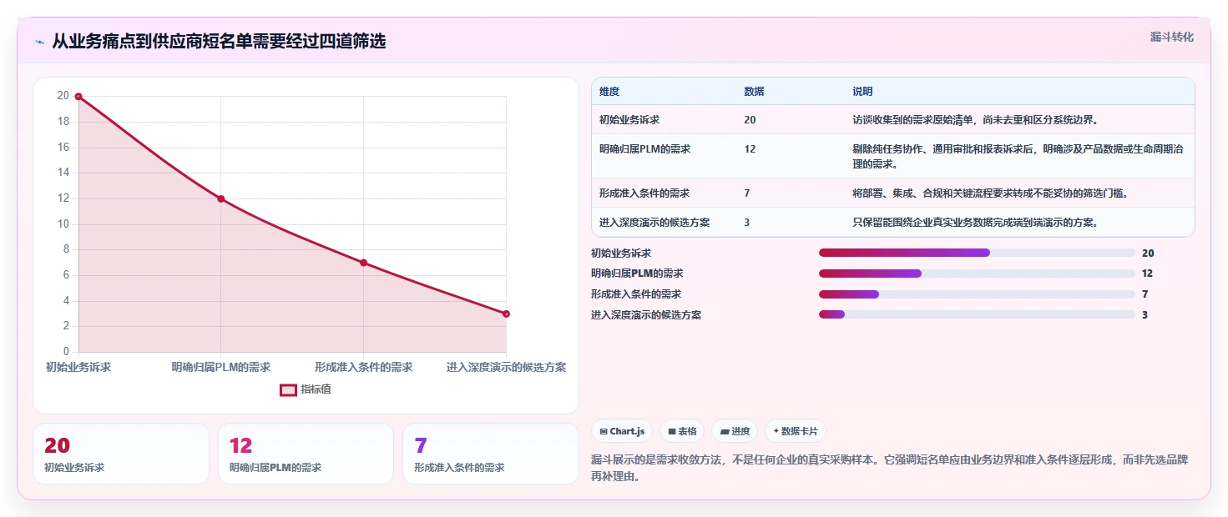Click the 漏斗转化 label in header

pyautogui.click(x=1172, y=37)
